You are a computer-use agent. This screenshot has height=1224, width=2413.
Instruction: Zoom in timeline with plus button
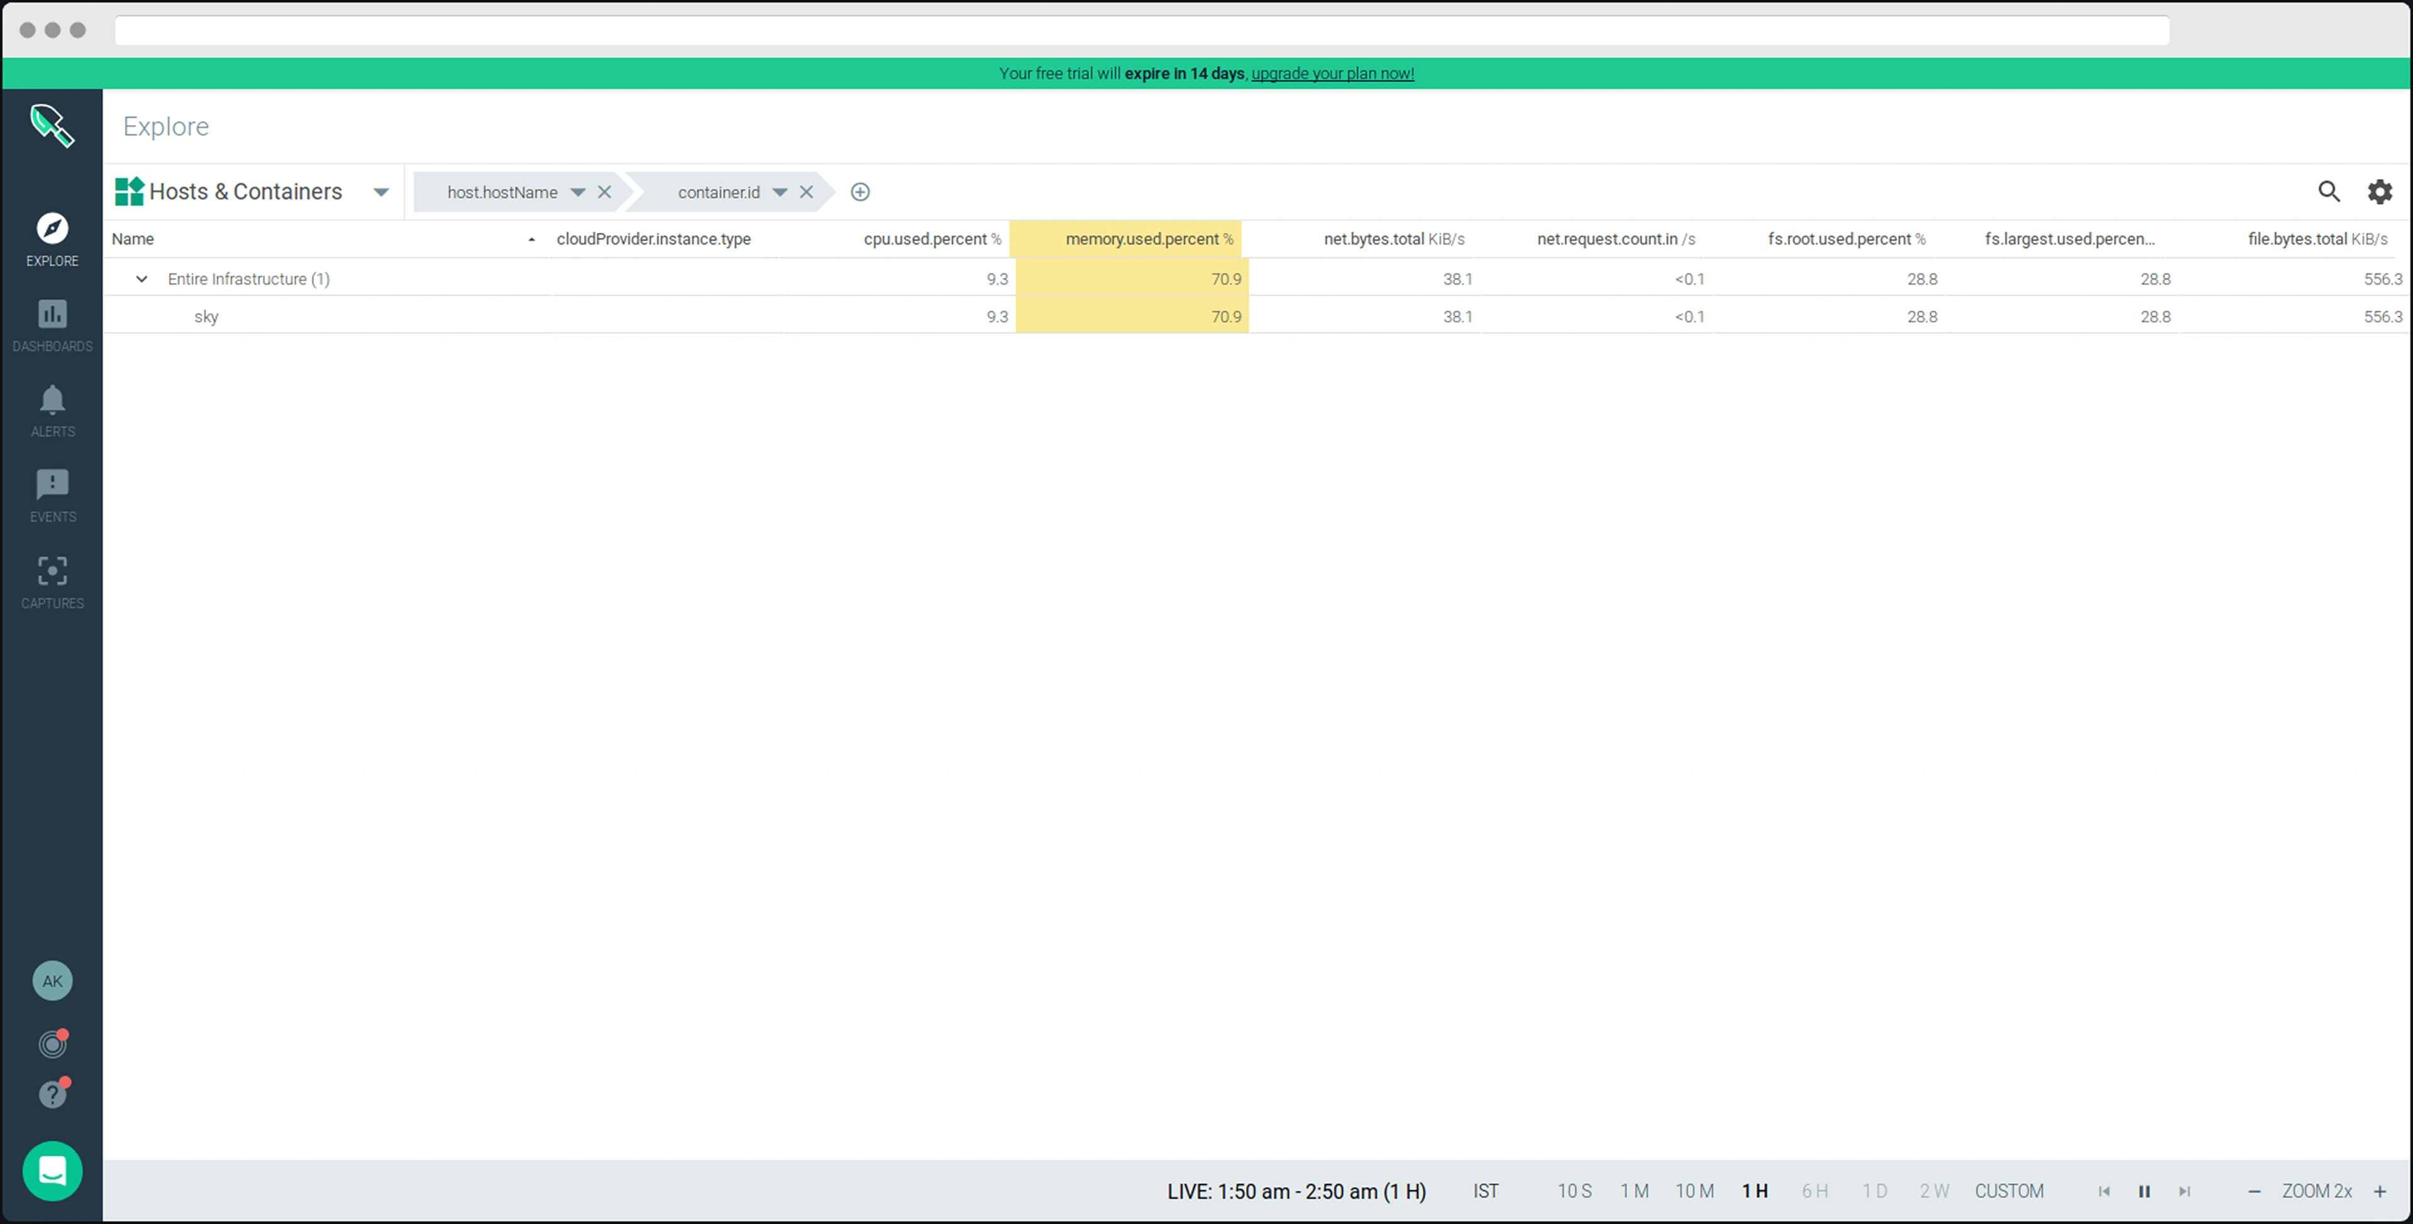[2379, 1191]
